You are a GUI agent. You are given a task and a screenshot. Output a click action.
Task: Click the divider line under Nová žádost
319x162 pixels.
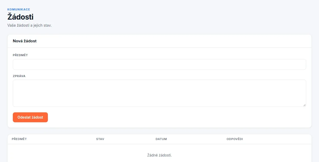point(160,48)
